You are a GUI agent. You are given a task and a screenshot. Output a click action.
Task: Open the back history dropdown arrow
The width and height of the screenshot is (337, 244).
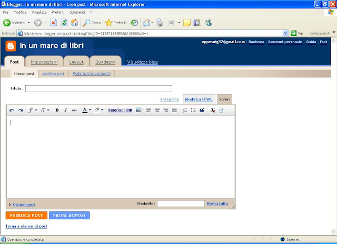tap(29, 23)
